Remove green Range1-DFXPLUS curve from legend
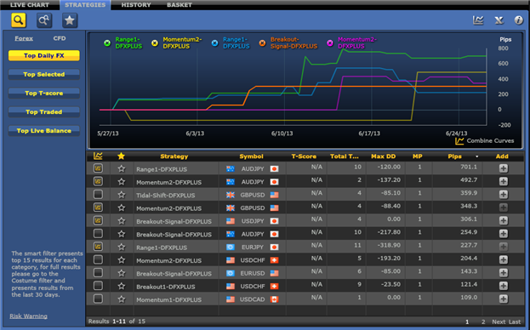This screenshot has height=330, width=530. click(107, 43)
